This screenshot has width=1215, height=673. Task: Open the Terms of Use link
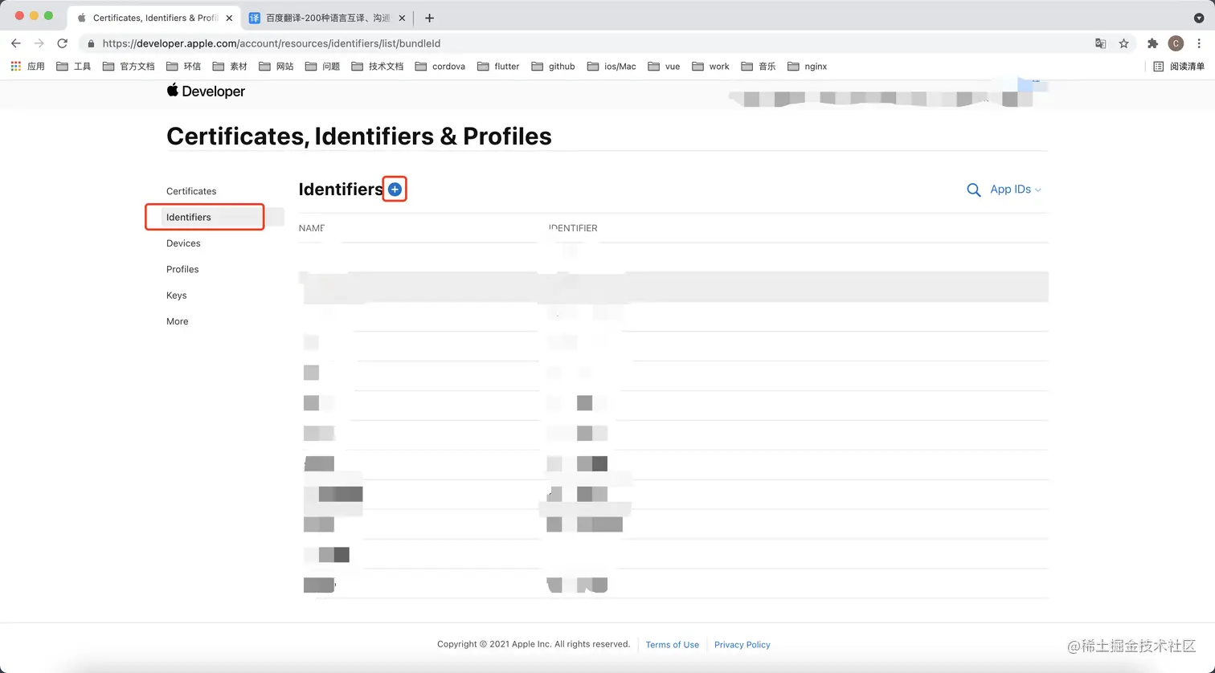[673, 645]
